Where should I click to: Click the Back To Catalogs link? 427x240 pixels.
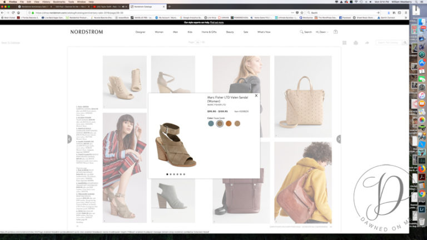coord(11,43)
